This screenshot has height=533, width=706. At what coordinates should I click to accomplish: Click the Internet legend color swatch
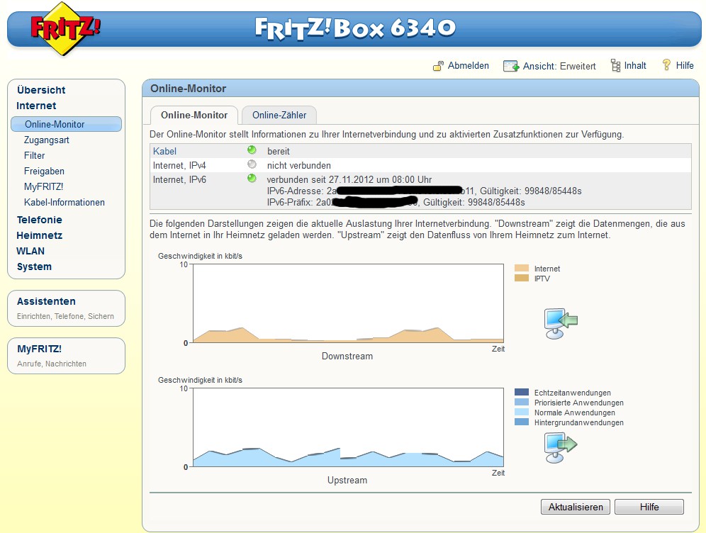[522, 269]
